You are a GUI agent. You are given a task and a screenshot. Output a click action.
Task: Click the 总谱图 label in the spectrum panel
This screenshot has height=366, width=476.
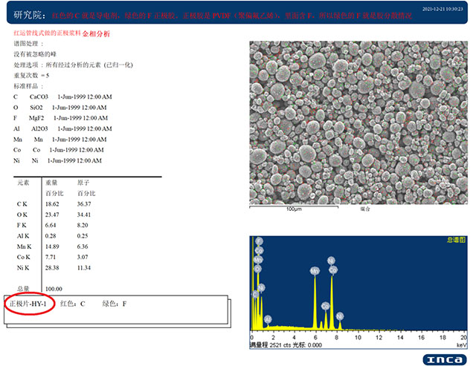(455, 240)
